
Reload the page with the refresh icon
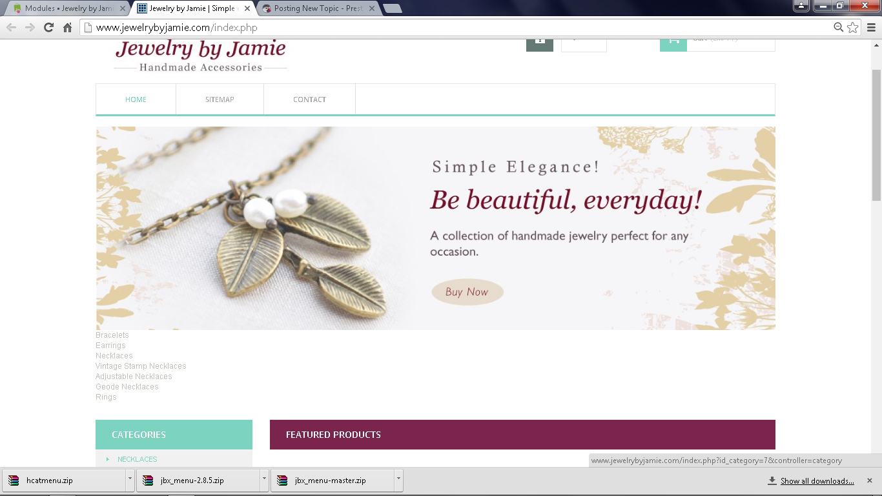[48, 27]
